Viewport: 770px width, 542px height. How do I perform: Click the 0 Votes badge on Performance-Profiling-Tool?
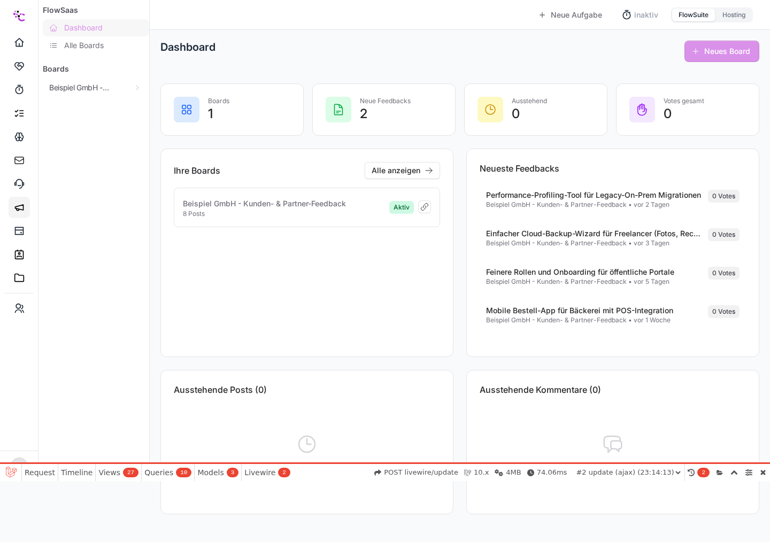(723, 196)
